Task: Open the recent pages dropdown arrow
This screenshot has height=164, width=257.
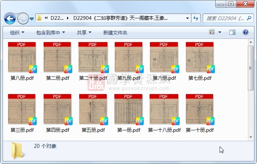Action: click(32, 18)
